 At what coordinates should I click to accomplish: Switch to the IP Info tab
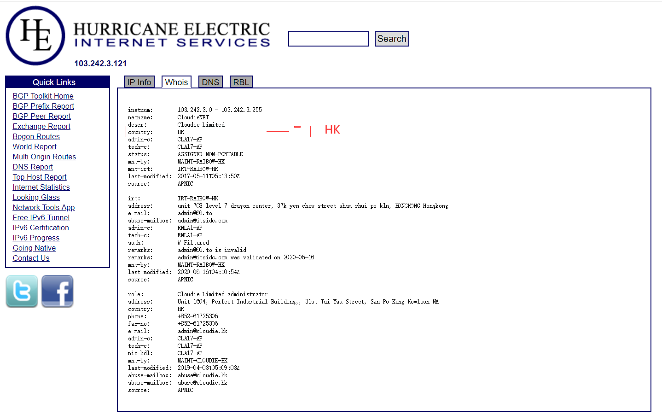(139, 82)
